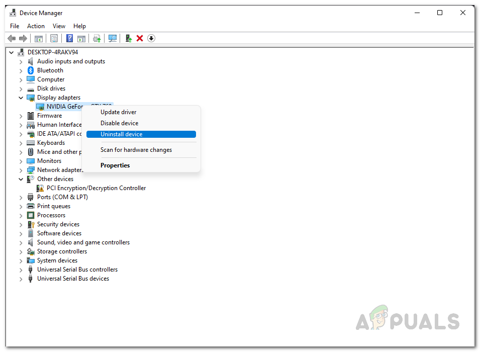Expand the Sound, video and game controllers category
Viewport: 480px width, 352px height.
pos(21,243)
